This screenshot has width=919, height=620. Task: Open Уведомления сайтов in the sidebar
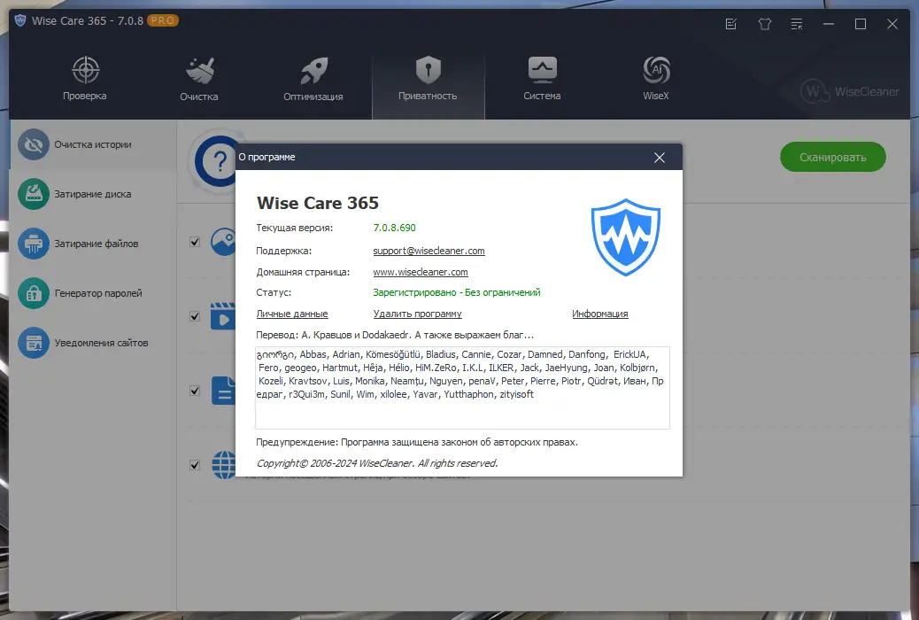(93, 343)
